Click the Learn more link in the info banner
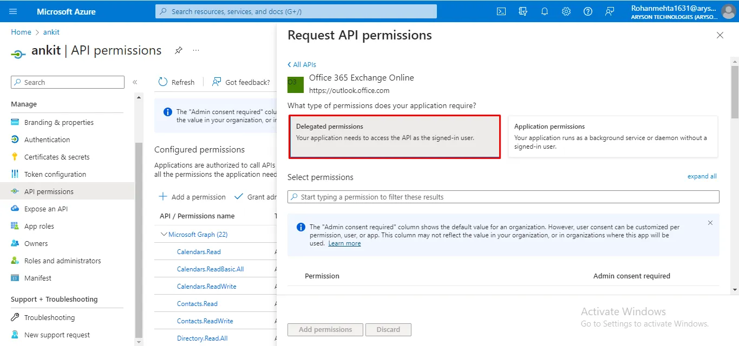The height and width of the screenshot is (346, 739). [344, 243]
